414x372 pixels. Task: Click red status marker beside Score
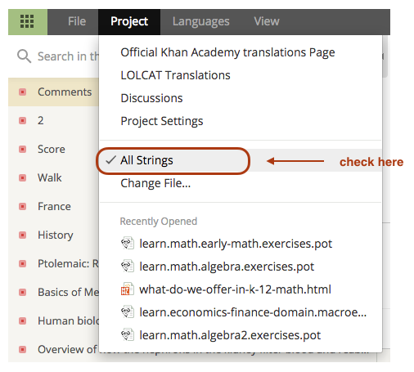coord(23,150)
